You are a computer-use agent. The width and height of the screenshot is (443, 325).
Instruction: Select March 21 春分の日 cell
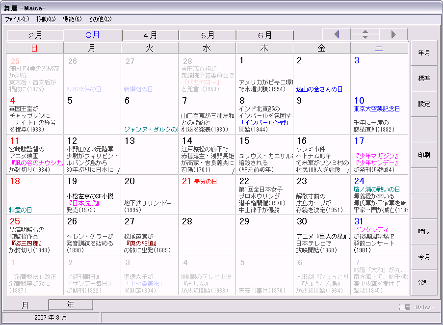[x=207, y=195]
